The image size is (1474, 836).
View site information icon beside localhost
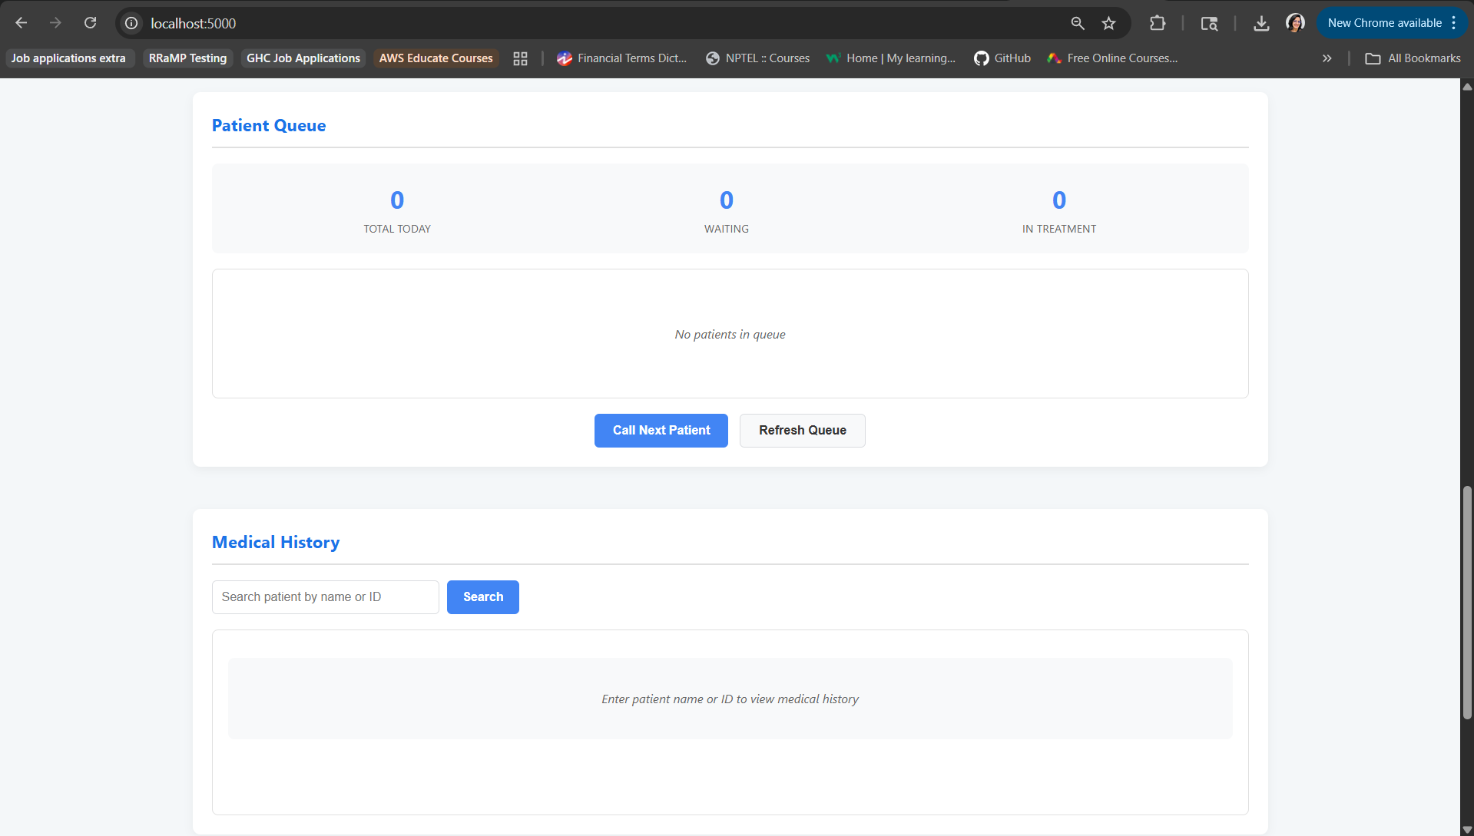[x=131, y=23]
